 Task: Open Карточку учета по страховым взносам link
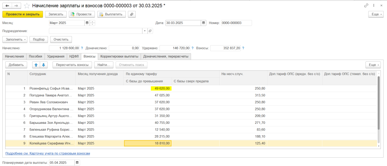[48, 154]
